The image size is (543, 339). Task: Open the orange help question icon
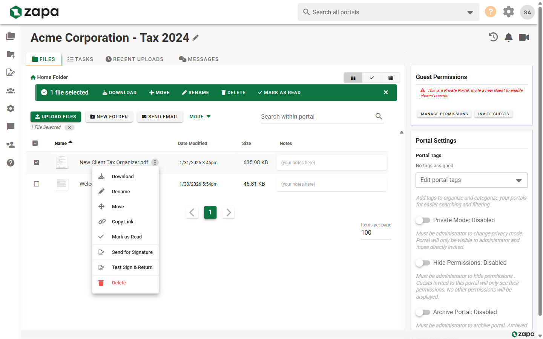point(490,12)
